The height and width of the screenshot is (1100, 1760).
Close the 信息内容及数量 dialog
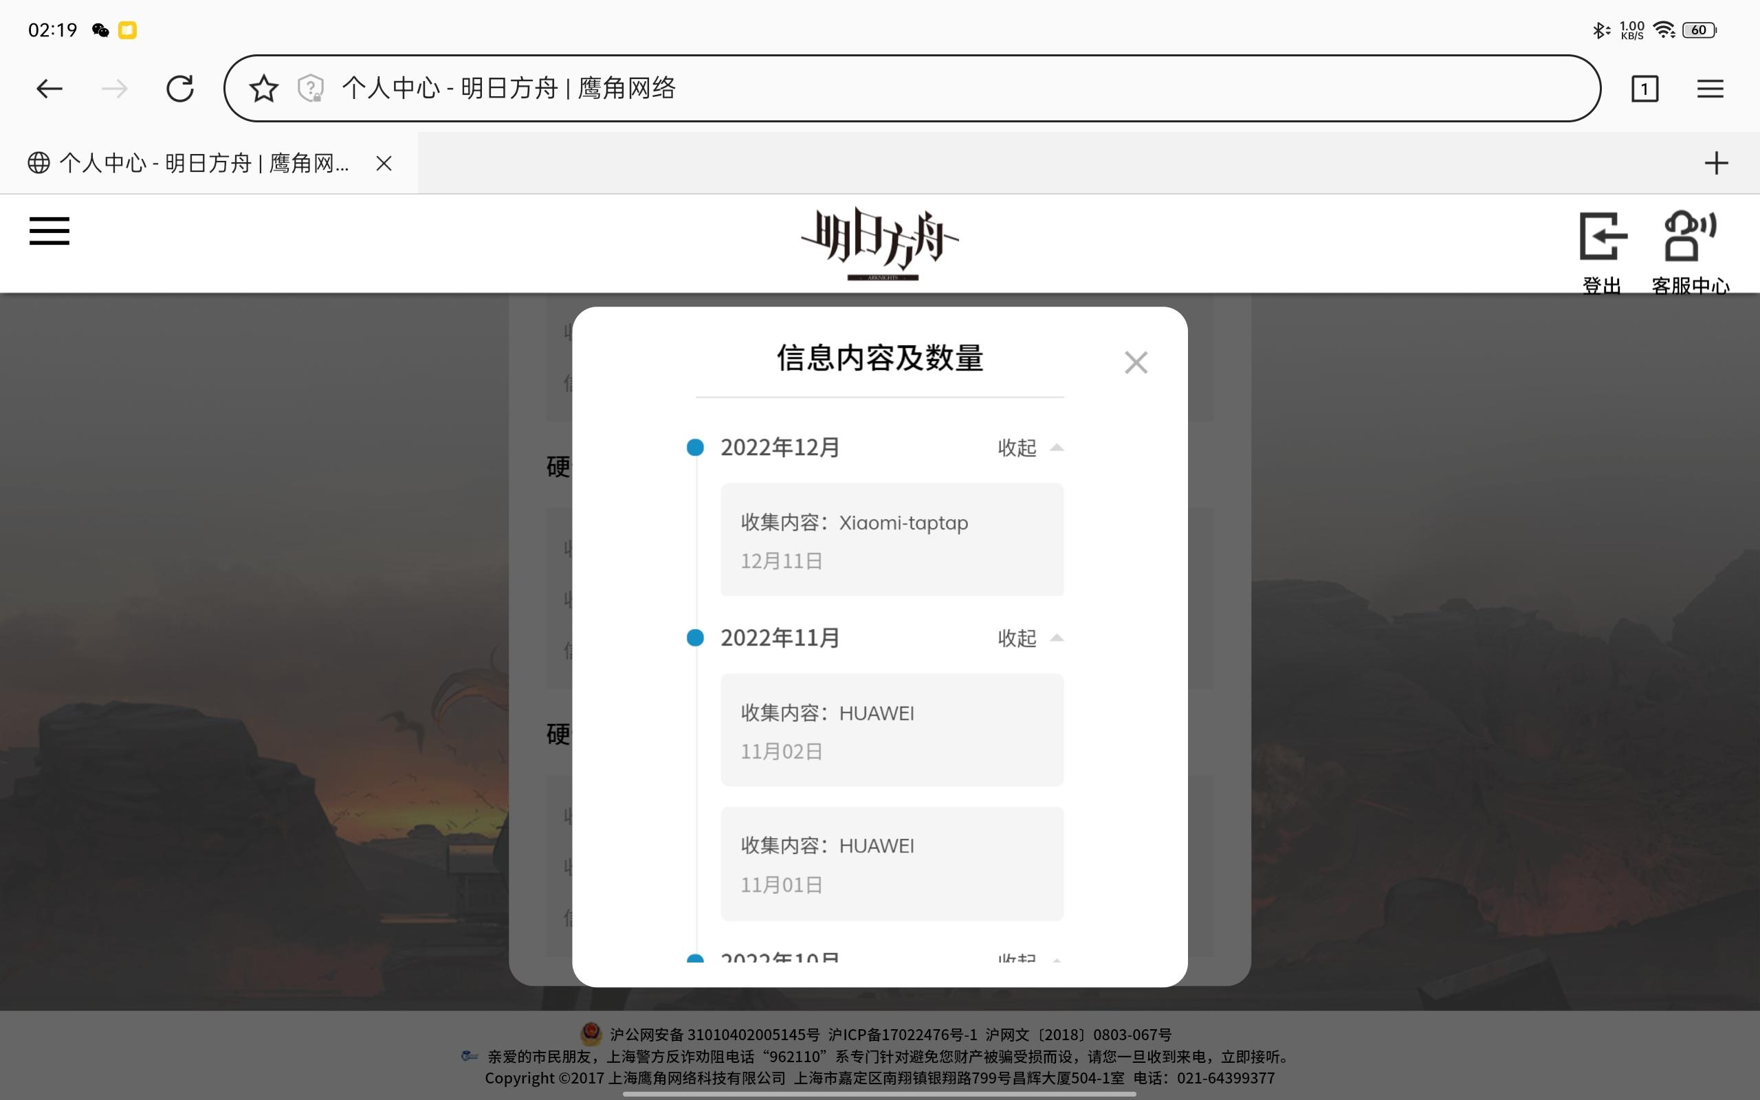point(1136,362)
